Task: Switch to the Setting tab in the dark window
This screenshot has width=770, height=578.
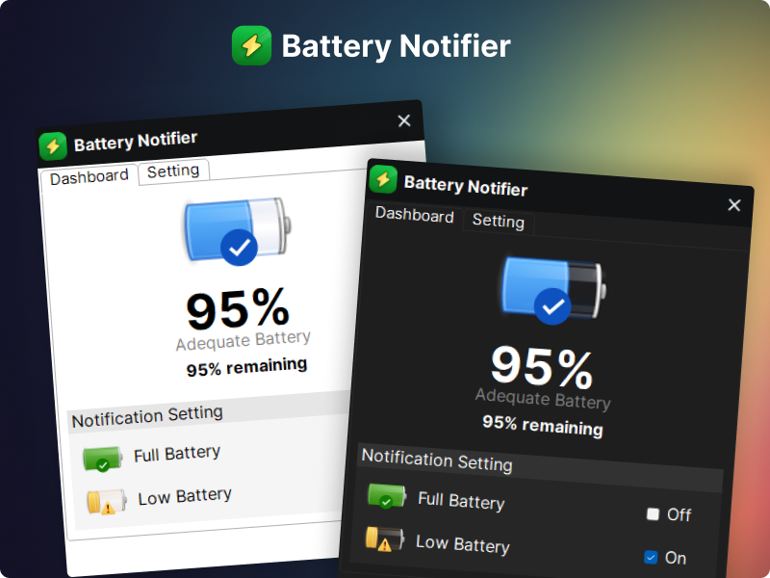Action: 499,222
